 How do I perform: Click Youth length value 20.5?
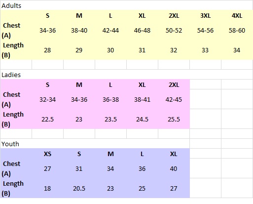79,189
